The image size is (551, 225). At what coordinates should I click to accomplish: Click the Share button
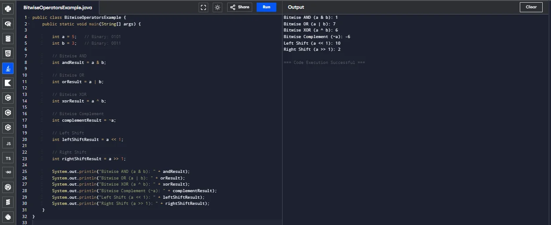click(x=239, y=7)
